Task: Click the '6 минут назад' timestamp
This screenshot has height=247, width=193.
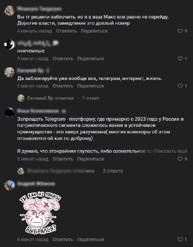Action: click(33, 240)
